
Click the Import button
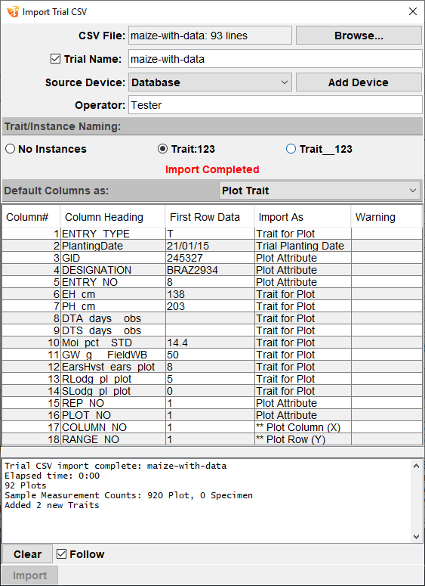[x=30, y=575]
